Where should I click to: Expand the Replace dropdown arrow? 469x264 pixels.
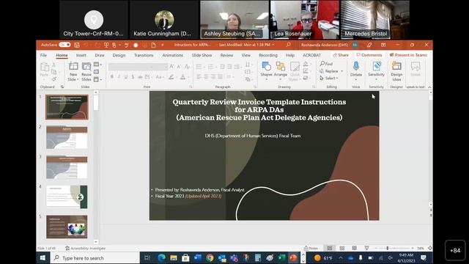click(x=342, y=71)
